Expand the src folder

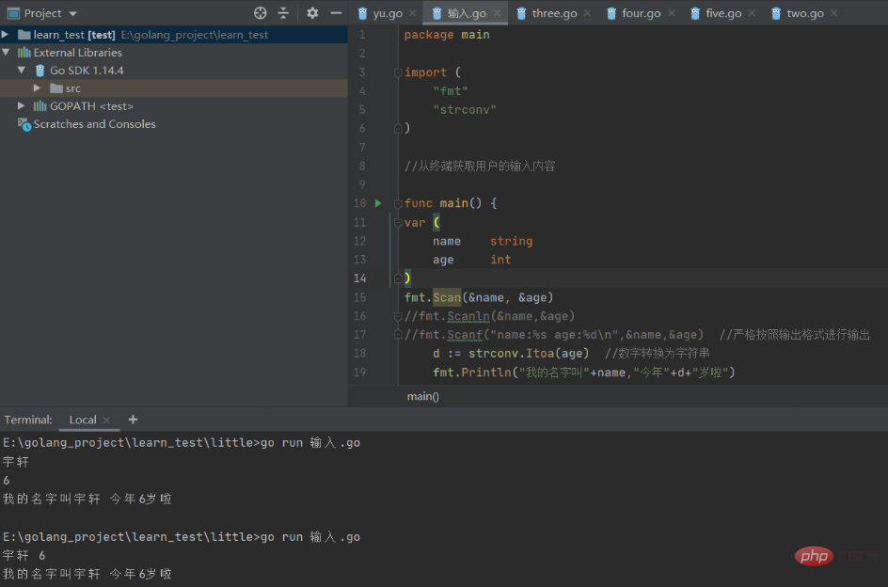tap(37, 88)
